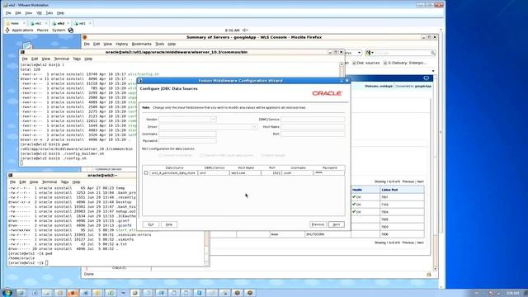
Task: Click the Firefox search magnifier icon
Action: pyautogui.click(x=433, y=53)
